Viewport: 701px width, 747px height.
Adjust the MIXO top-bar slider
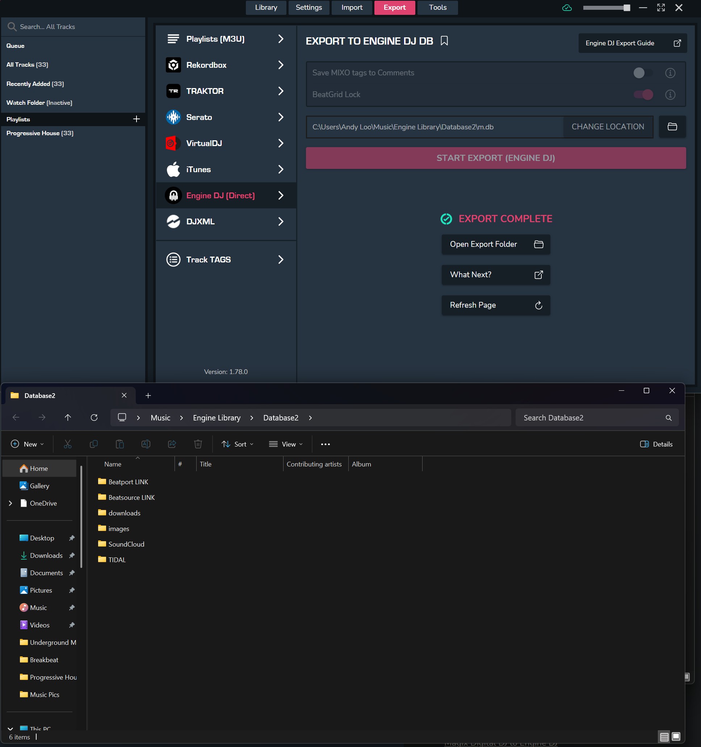point(606,8)
